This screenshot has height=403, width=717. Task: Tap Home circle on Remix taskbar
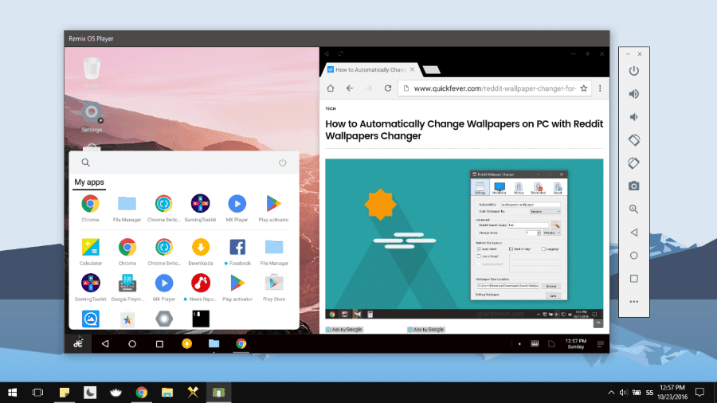point(132,343)
